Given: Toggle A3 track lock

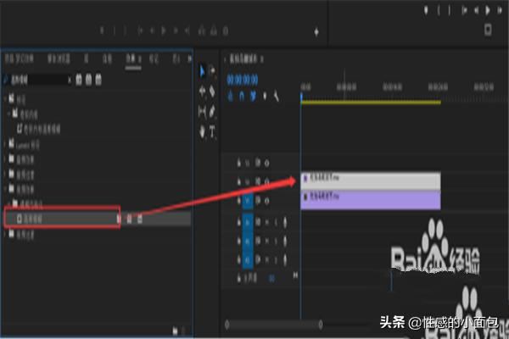Looking at the screenshot, I should pos(239,259).
